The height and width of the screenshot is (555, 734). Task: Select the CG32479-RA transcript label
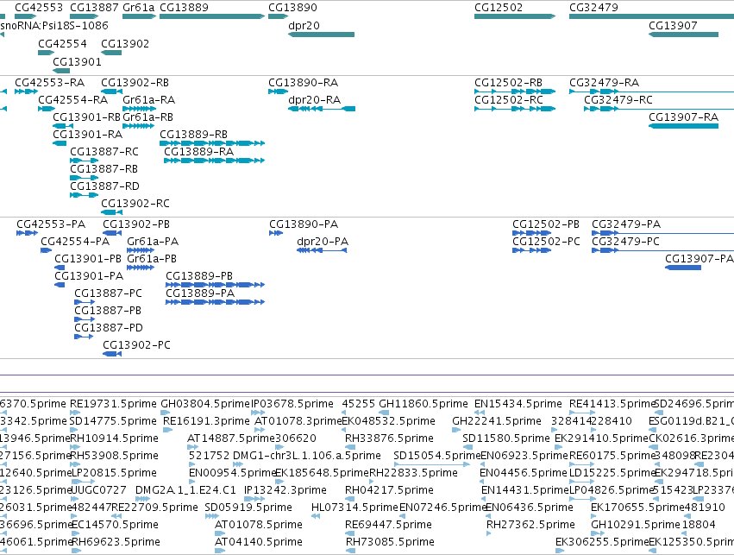click(x=605, y=83)
